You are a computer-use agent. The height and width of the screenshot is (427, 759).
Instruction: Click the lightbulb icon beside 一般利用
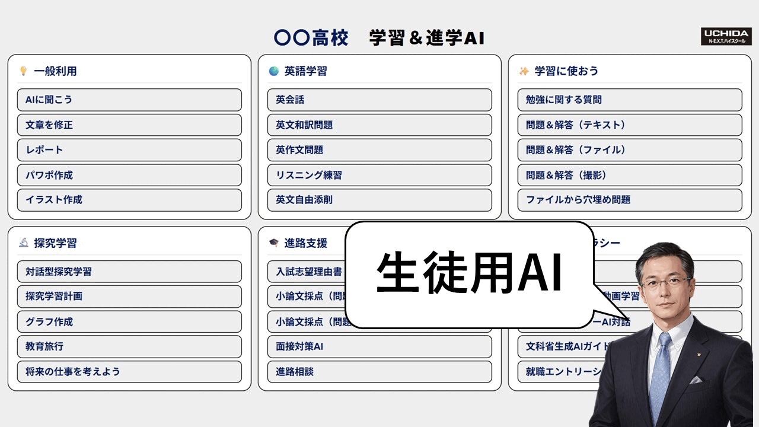pos(23,71)
